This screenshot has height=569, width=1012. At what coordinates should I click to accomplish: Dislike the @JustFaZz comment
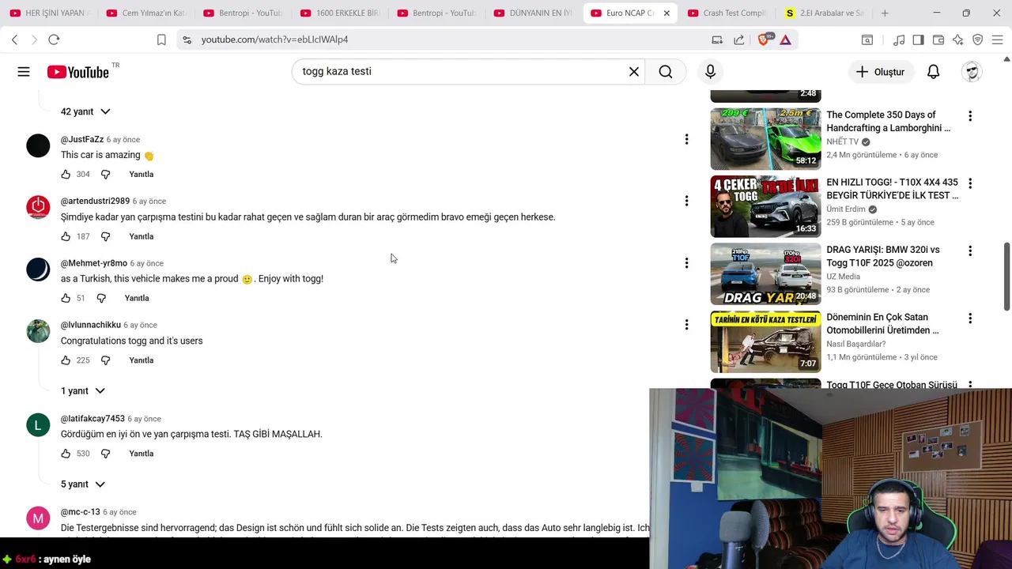[x=105, y=174]
